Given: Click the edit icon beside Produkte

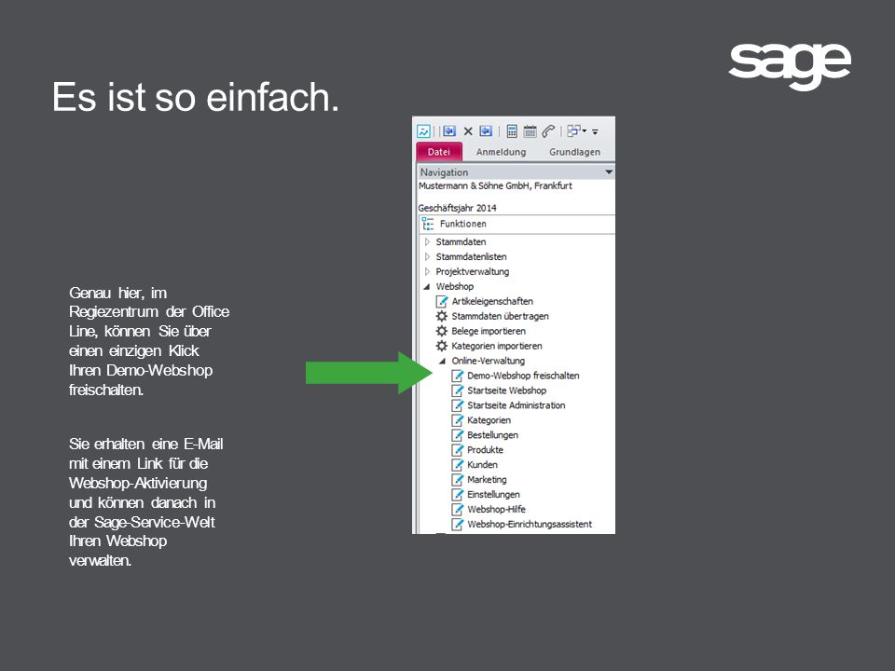Looking at the screenshot, I should 457,449.
